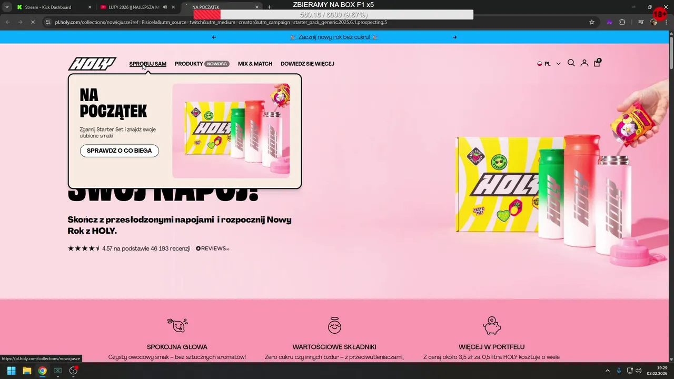This screenshot has width=674, height=379.
Task: Stop loading the page
Action: click(33, 22)
